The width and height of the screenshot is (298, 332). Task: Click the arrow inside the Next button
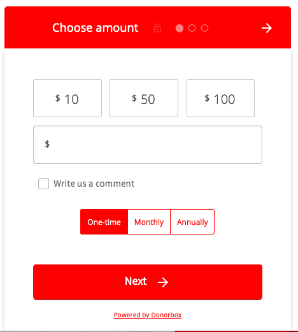point(163,282)
